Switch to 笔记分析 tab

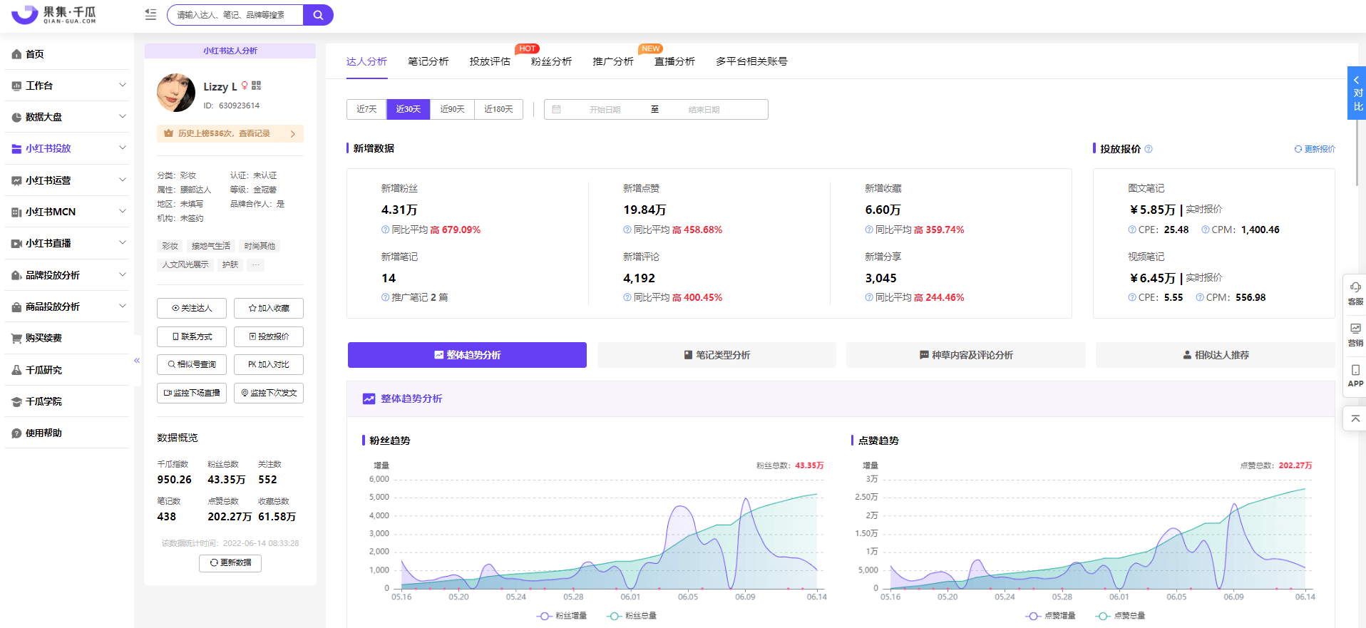[x=428, y=61]
